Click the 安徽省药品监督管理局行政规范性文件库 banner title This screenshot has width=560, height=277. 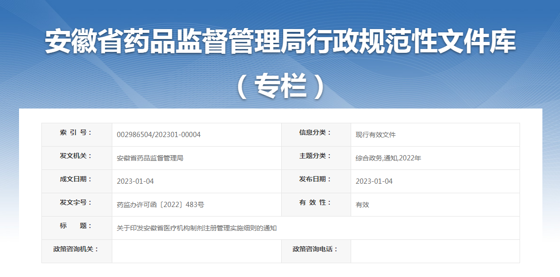[280, 42]
